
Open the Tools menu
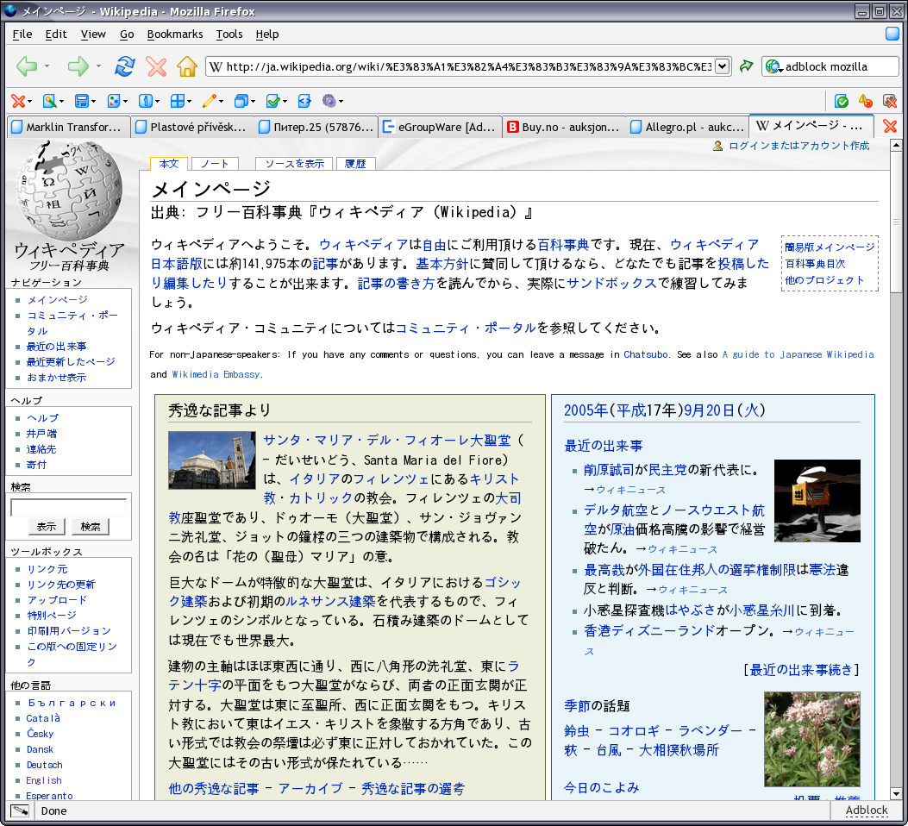tap(229, 34)
